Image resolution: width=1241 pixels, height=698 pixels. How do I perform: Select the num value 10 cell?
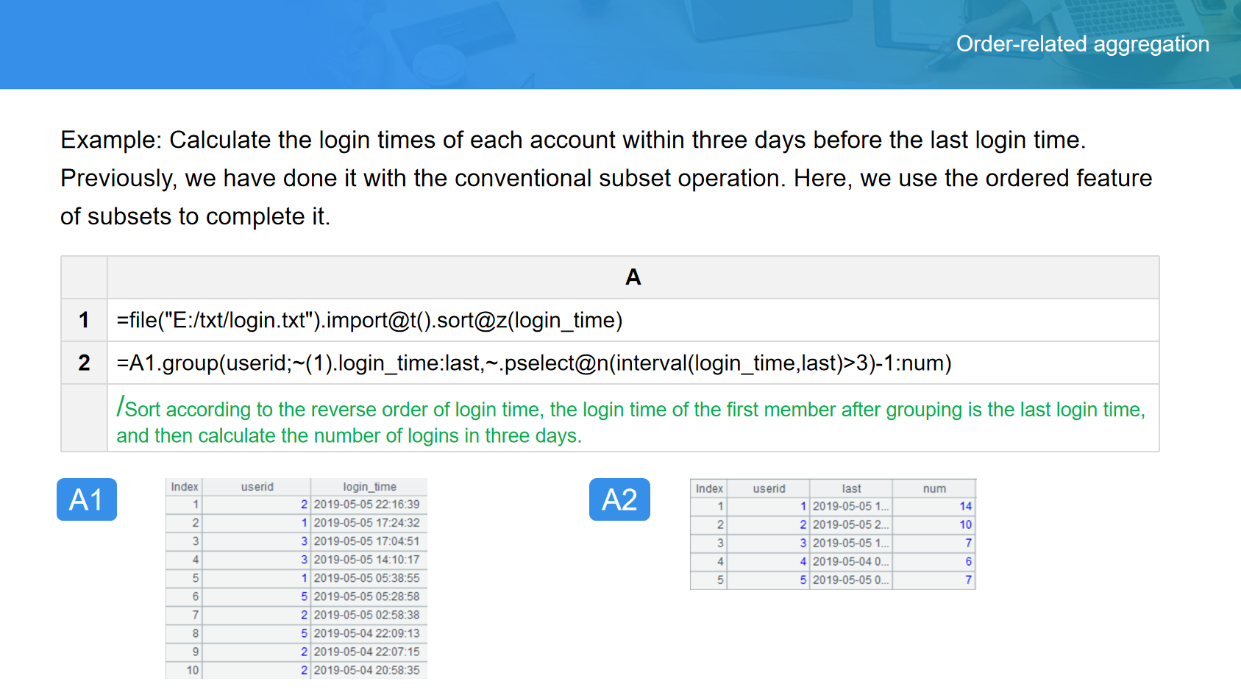(934, 524)
